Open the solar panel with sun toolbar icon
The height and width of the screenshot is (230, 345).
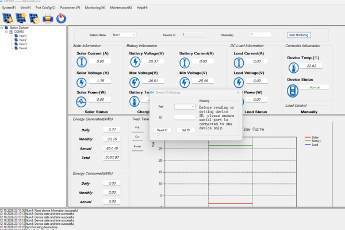[x=21, y=18]
